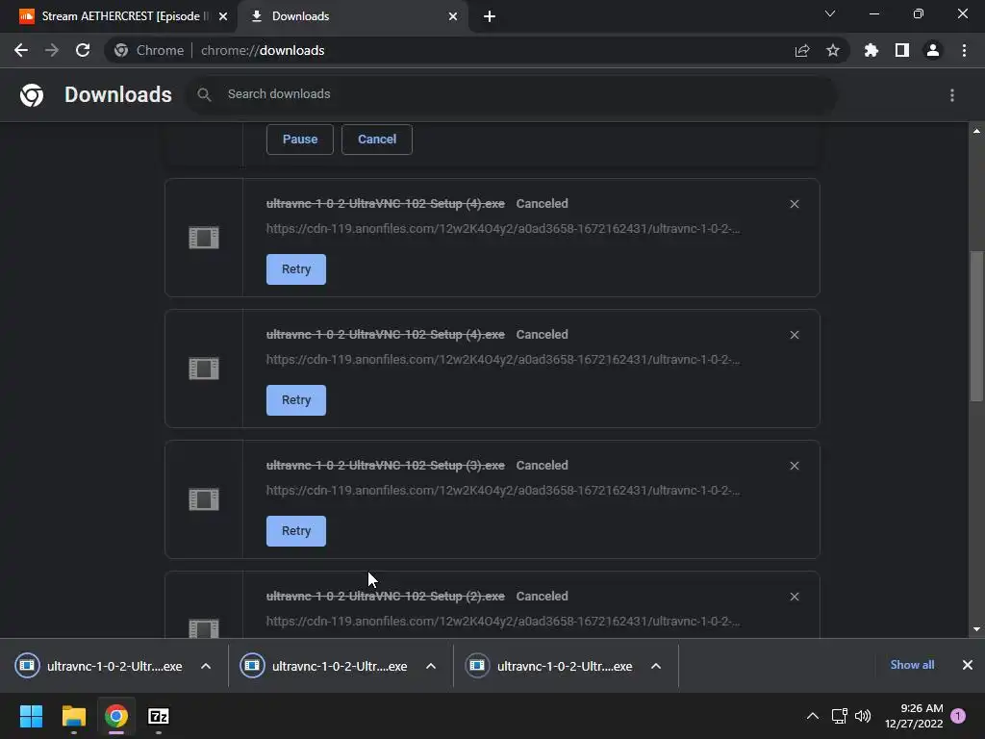Open a new browser tab
Image resolution: width=985 pixels, height=739 pixels.
click(x=490, y=17)
